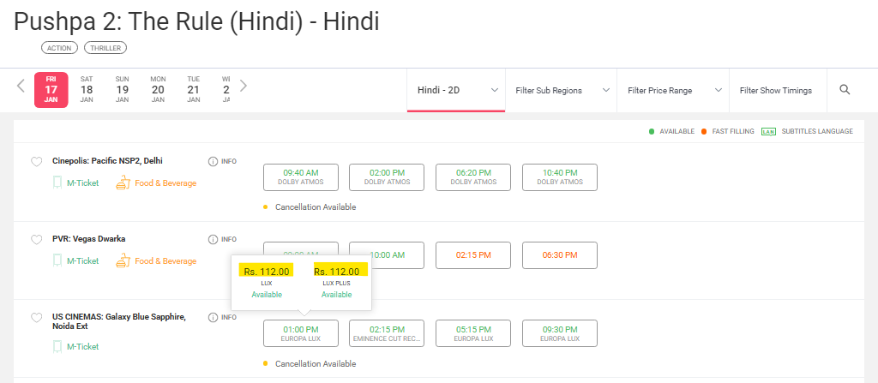The width and height of the screenshot is (878, 383).
Task: Select Sat 18 Jan date
Action: 87,90
